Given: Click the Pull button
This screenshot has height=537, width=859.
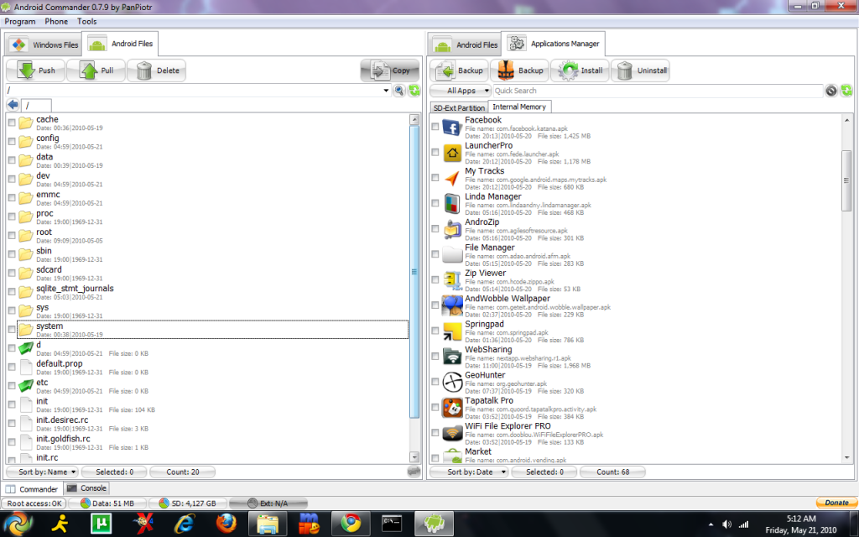Looking at the screenshot, I should pos(96,70).
